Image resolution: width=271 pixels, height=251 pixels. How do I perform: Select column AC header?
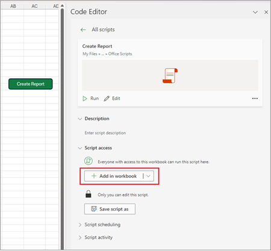34,6
